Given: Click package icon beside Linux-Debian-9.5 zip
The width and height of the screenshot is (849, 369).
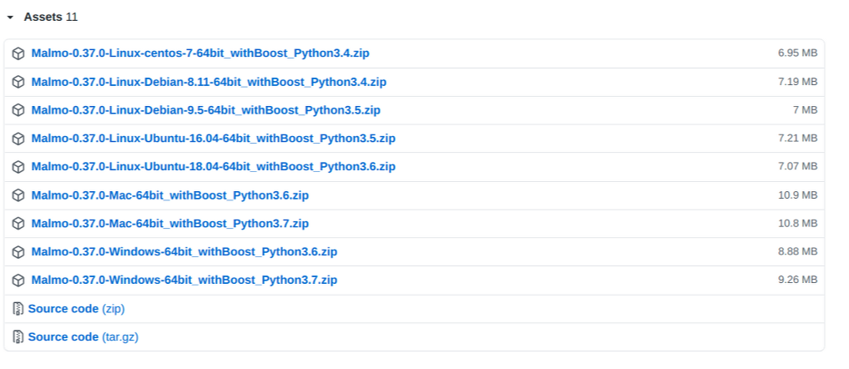Looking at the screenshot, I should coord(18,110).
